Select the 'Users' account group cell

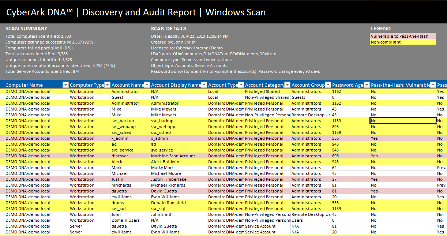coord(311,220)
